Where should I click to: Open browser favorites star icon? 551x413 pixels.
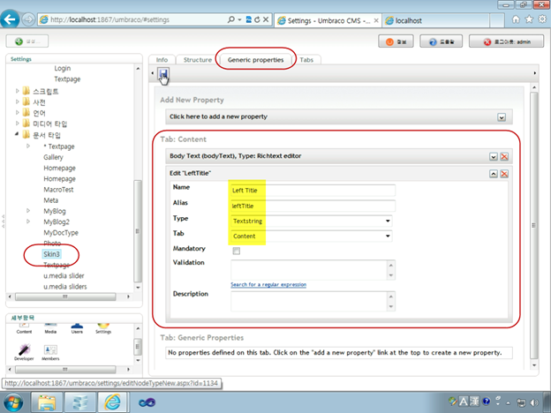529,19
